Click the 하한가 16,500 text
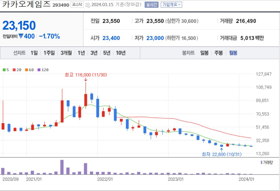This screenshot has height=191, width=280. pyautogui.click(x=182, y=38)
